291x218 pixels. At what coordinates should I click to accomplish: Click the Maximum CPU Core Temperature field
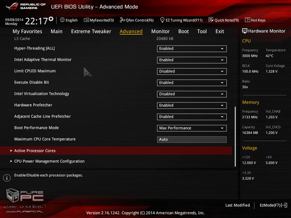click(192, 140)
